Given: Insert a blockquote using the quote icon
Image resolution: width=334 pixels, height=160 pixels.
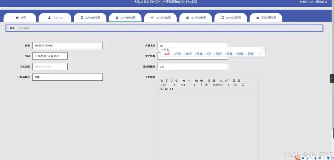Looking at the screenshot, I should click(x=184, y=81).
